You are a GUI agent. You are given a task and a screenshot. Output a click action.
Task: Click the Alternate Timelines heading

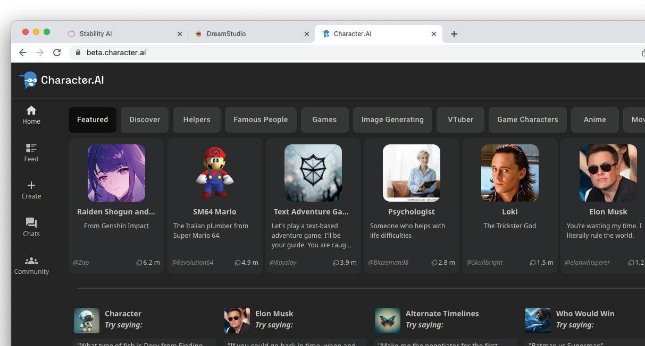tap(442, 314)
